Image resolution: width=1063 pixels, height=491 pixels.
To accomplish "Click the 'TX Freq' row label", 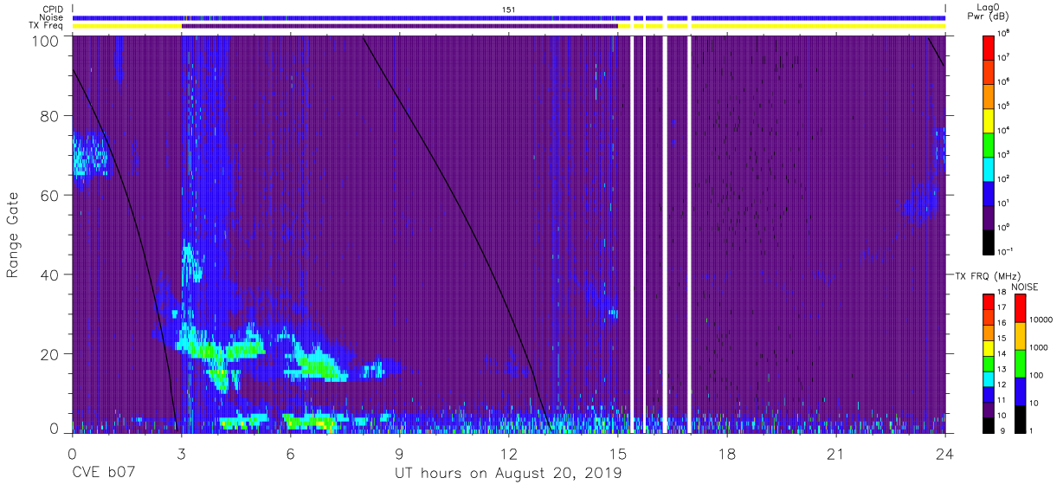I will tap(47, 26).
